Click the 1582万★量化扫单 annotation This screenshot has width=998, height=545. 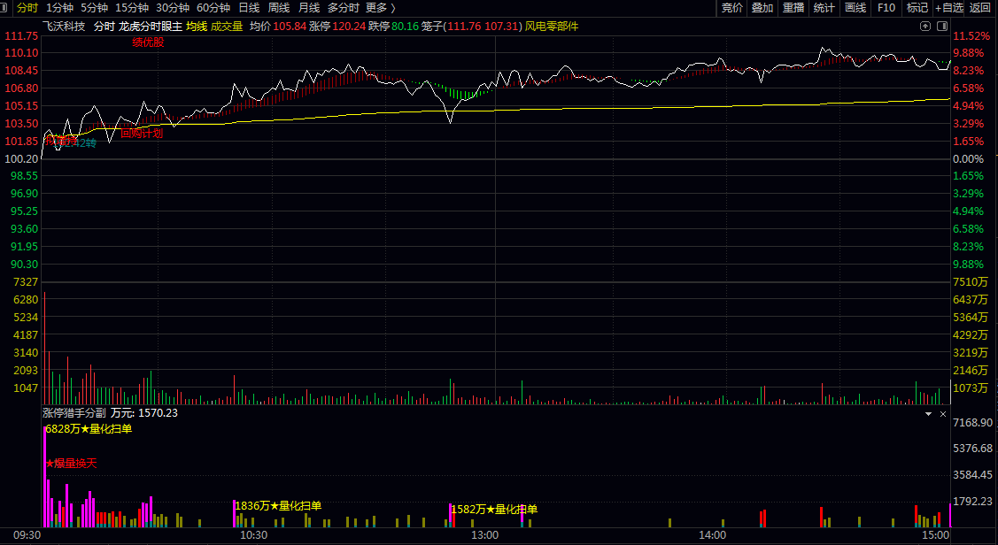494,509
